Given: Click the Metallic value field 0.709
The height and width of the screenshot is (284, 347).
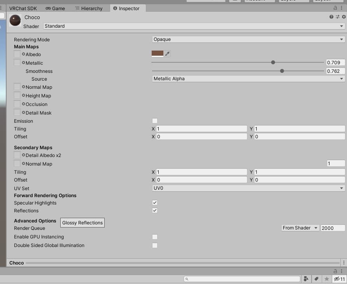Looking at the screenshot, I should [335, 62].
